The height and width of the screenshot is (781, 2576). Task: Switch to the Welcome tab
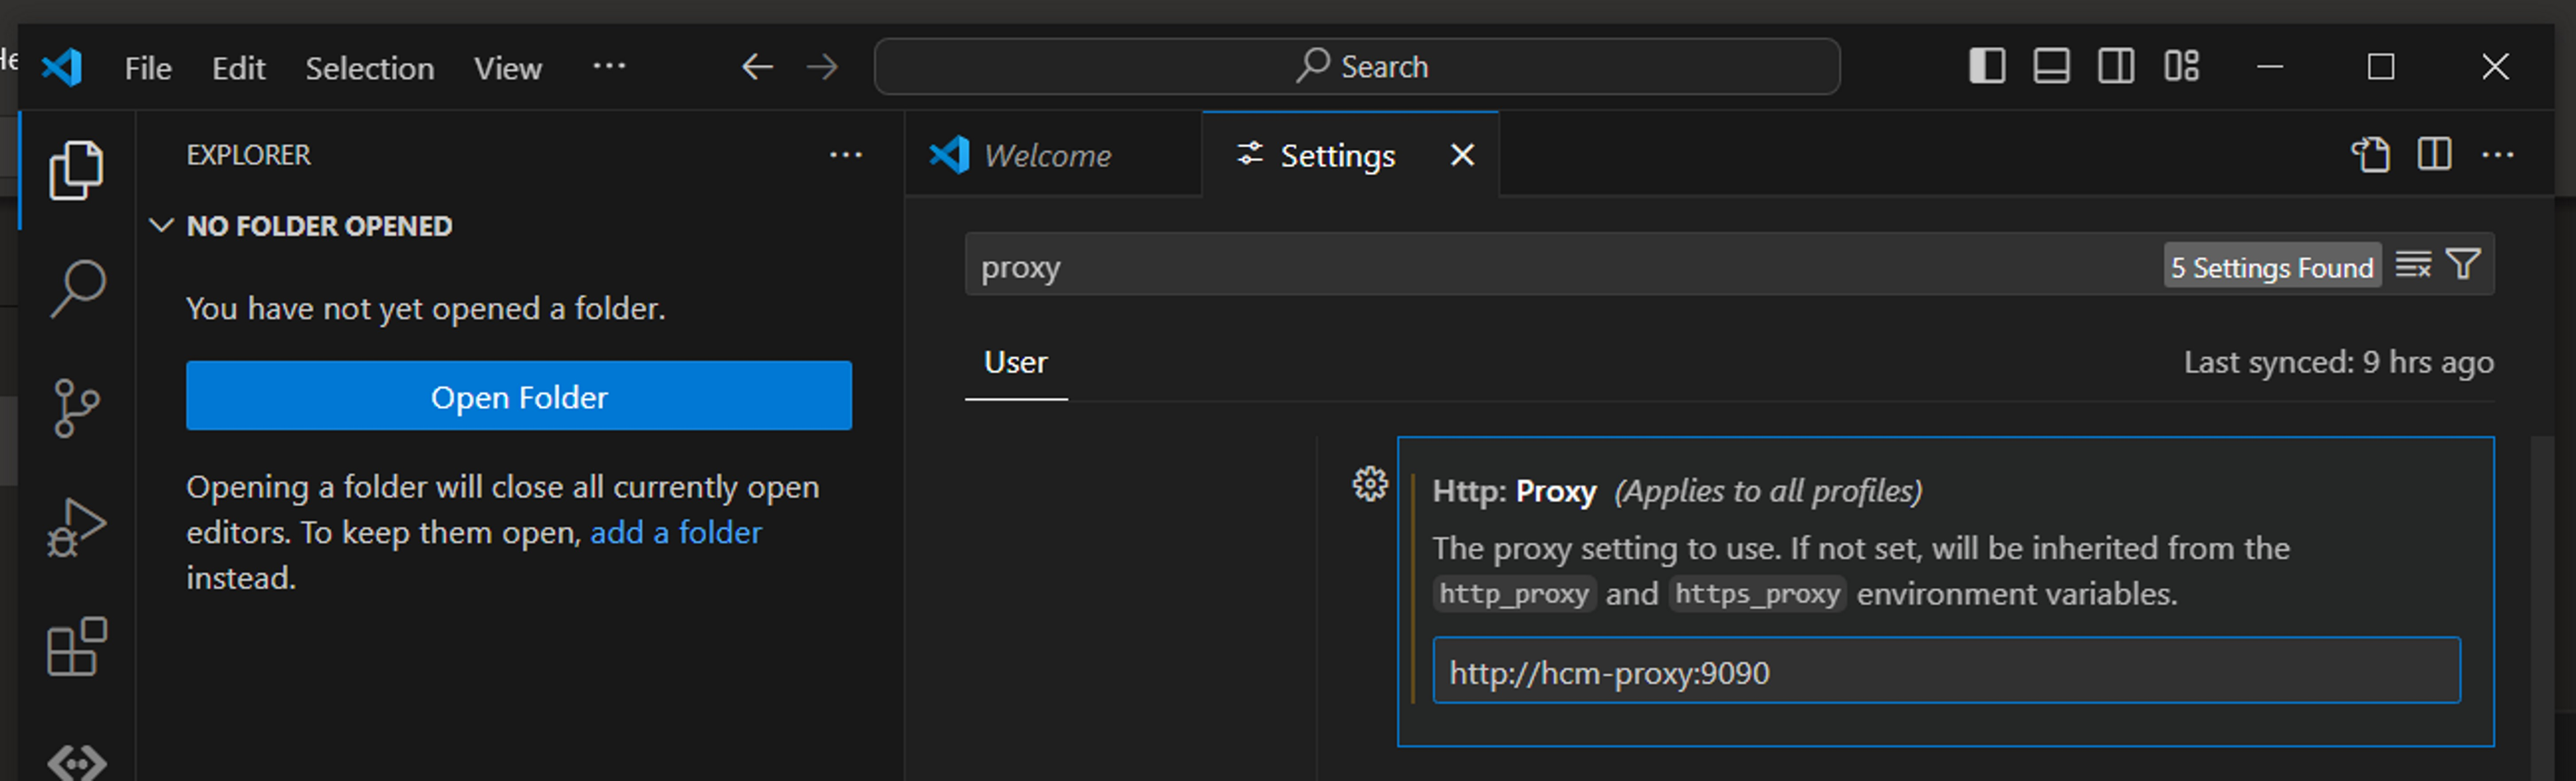[x=1046, y=156]
